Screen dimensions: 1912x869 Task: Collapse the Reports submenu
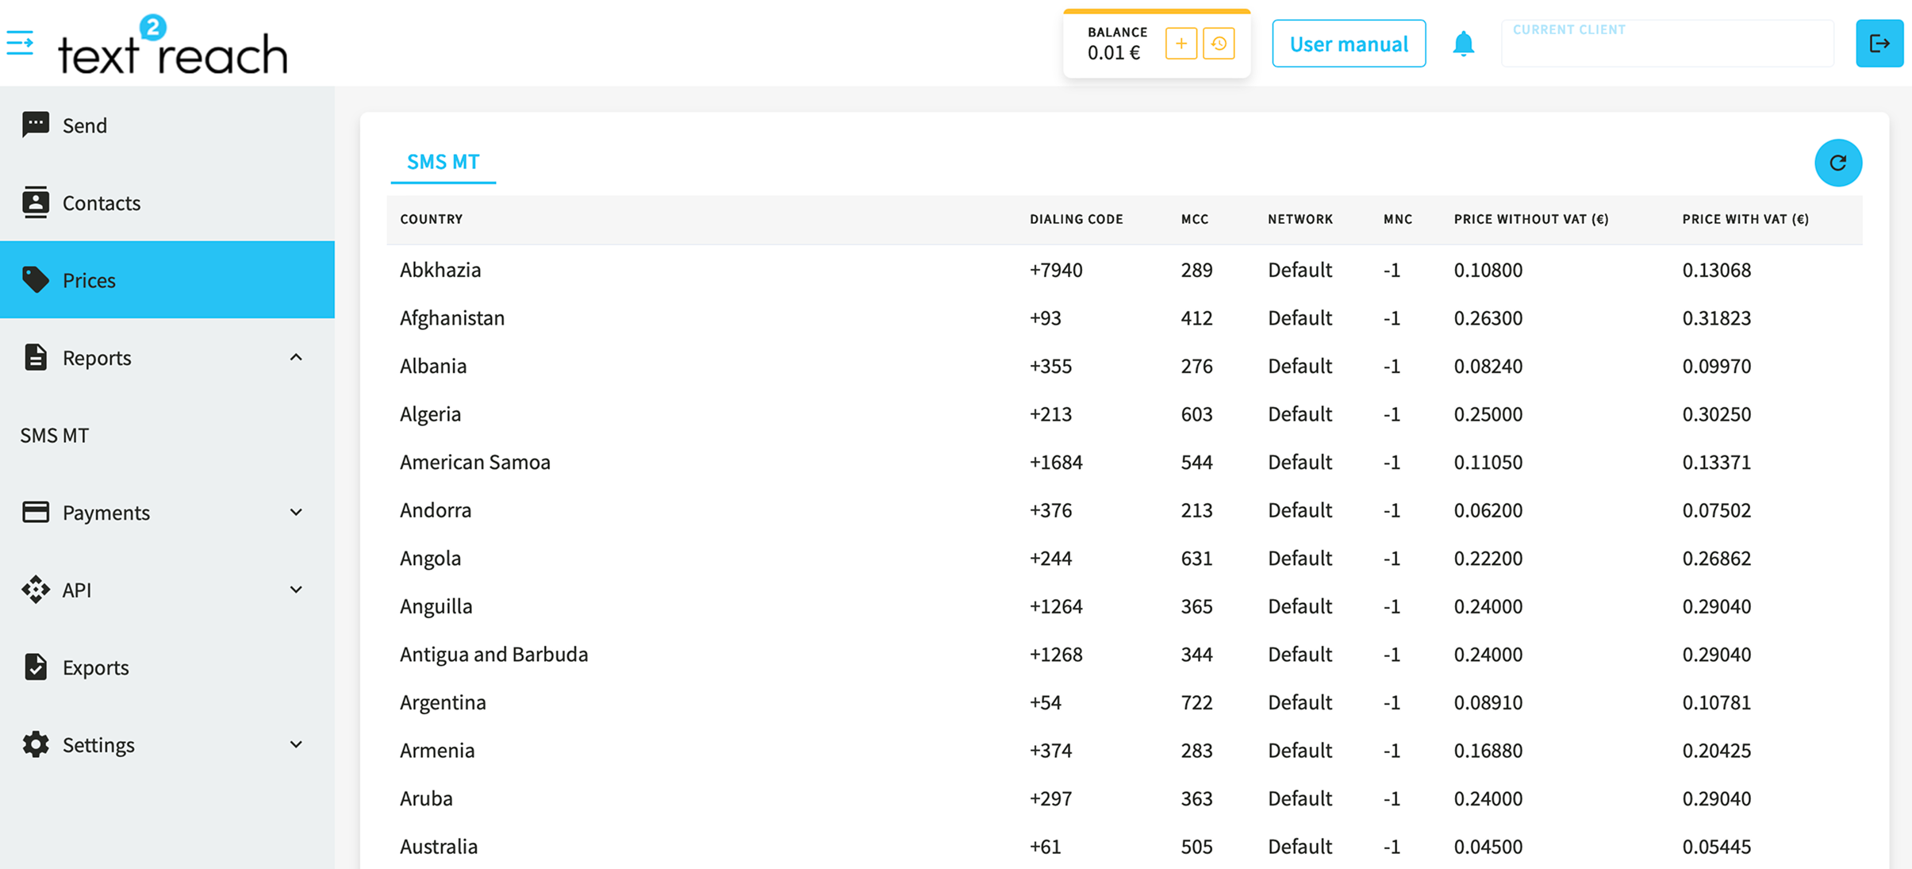[296, 357]
